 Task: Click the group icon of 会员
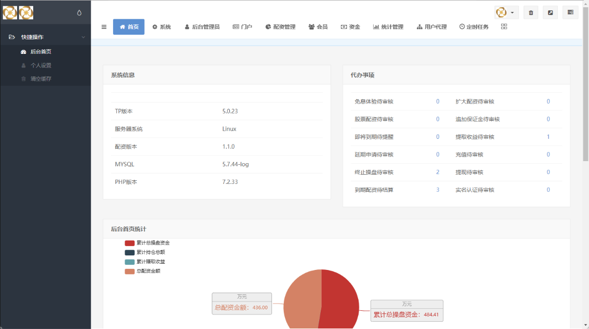pos(311,27)
